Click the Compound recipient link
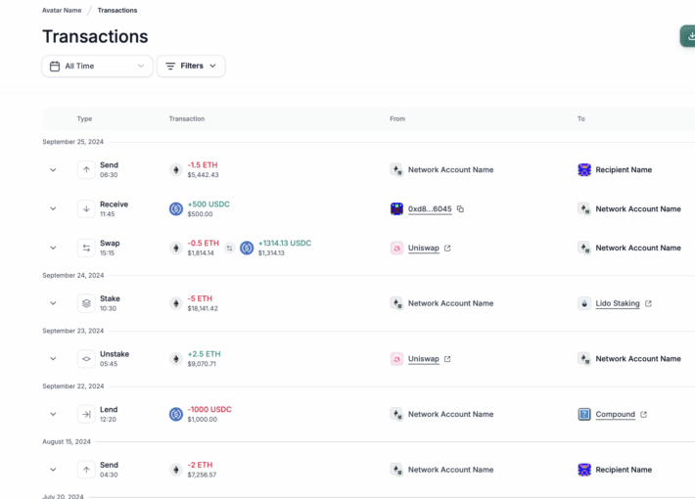The image size is (695, 499). point(615,415)
